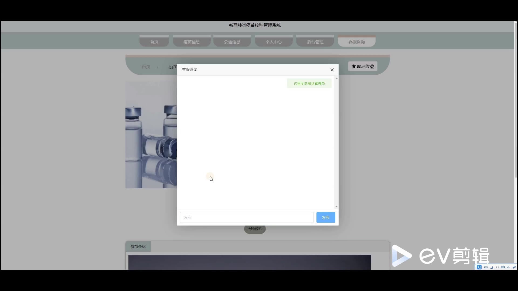Toggle the punctuation mode icon in IME bar

(x=497, y=267)
